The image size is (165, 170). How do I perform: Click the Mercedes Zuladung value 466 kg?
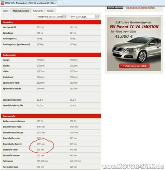click(x=40, y=33)
